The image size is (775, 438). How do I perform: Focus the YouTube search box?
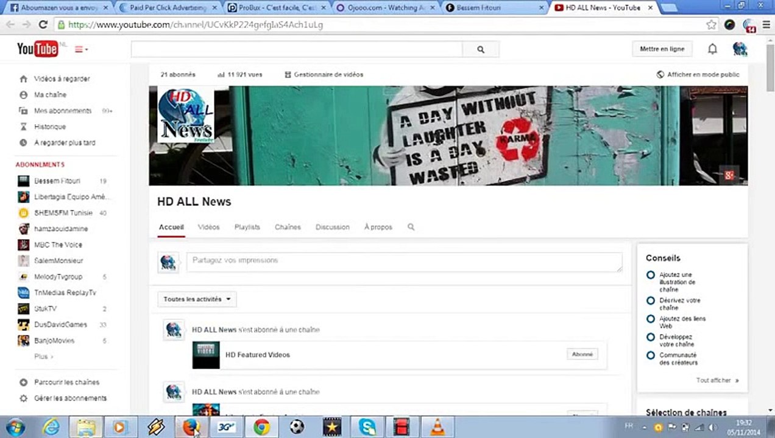(x=297, y=49)
